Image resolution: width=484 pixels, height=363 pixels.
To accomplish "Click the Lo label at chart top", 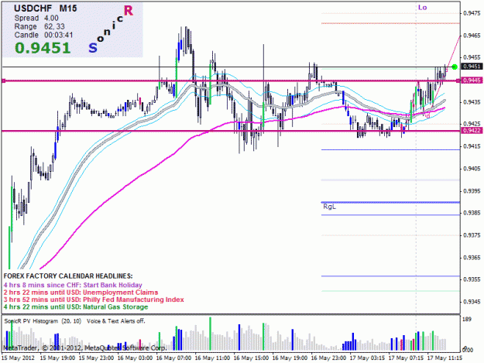I will [x=423, y=8].
